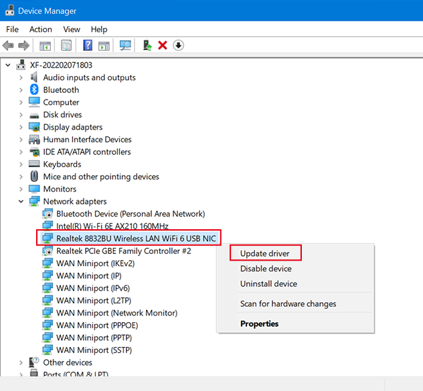
Task: Select WAN Miniport (Network Monitor)
Action: (x=117, y=313)
